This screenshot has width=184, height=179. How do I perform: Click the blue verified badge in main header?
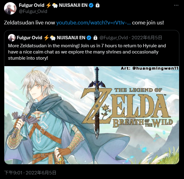[x=91, y=5]
